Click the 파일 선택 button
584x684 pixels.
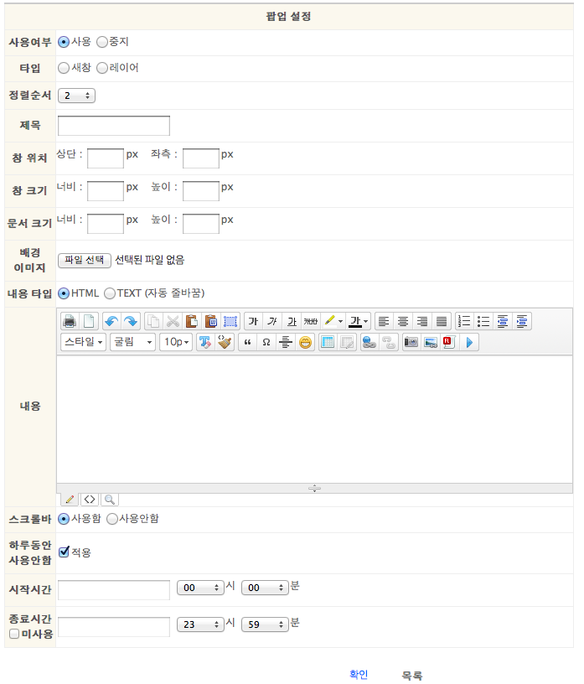[84, 261]
